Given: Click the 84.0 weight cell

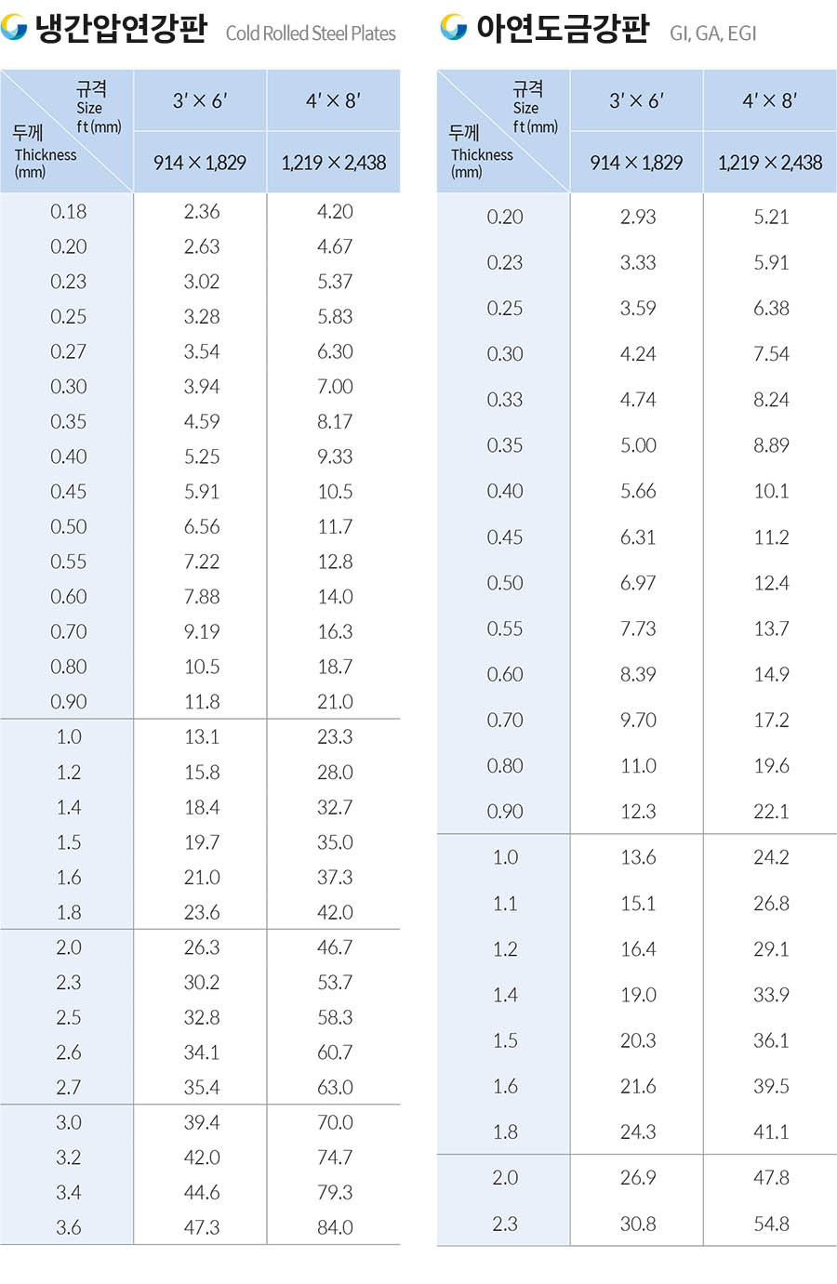Looking at the screenshot, I should [335, 1227].
